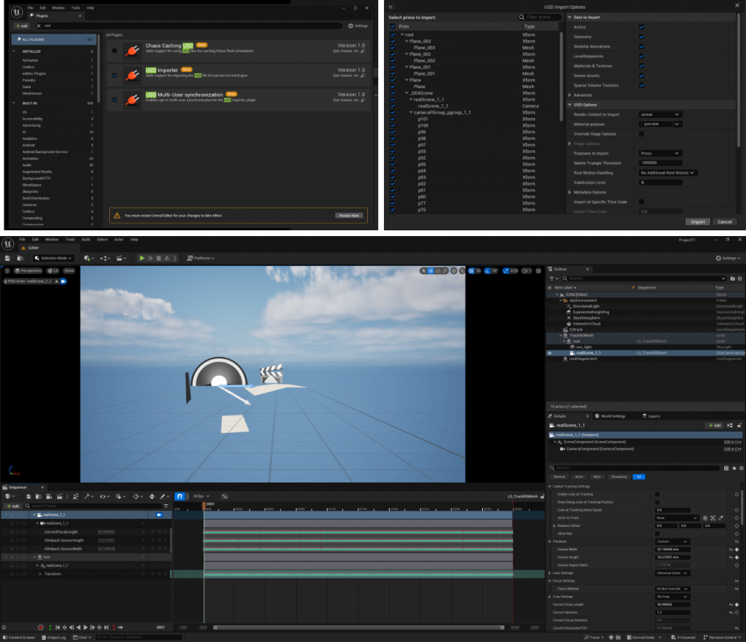The height and width of the screenshot is (642, 746).
Task: Click the viewport layout maximize icon
Action: [x=538, y=271]
